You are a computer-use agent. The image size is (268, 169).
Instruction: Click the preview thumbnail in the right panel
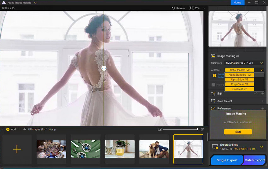(237, 29)
